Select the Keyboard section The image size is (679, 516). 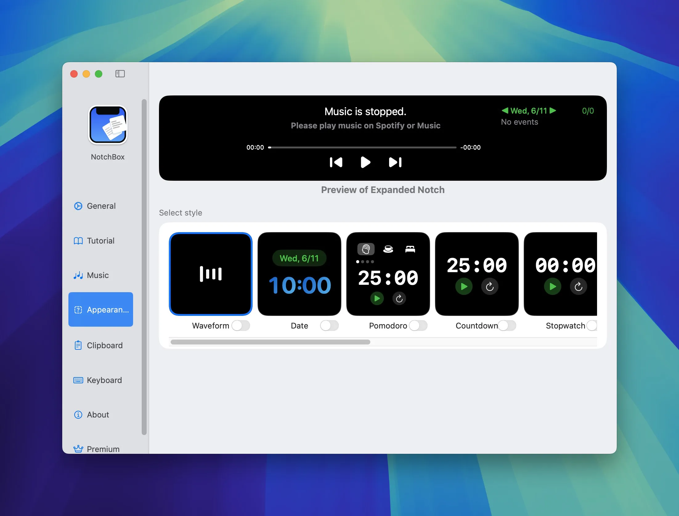(104, 380)
